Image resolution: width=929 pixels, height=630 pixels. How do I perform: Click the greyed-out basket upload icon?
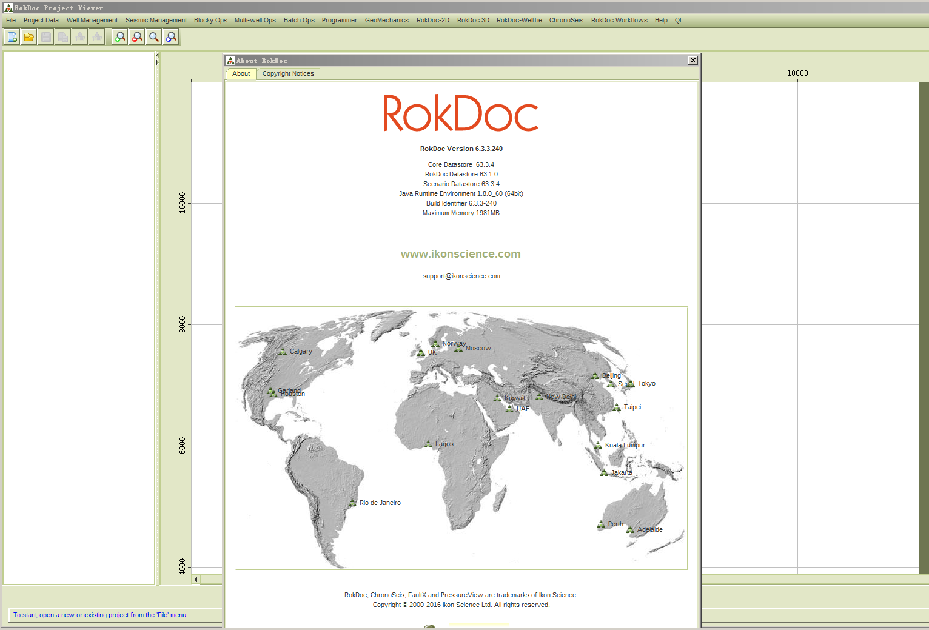coord(79,37)
